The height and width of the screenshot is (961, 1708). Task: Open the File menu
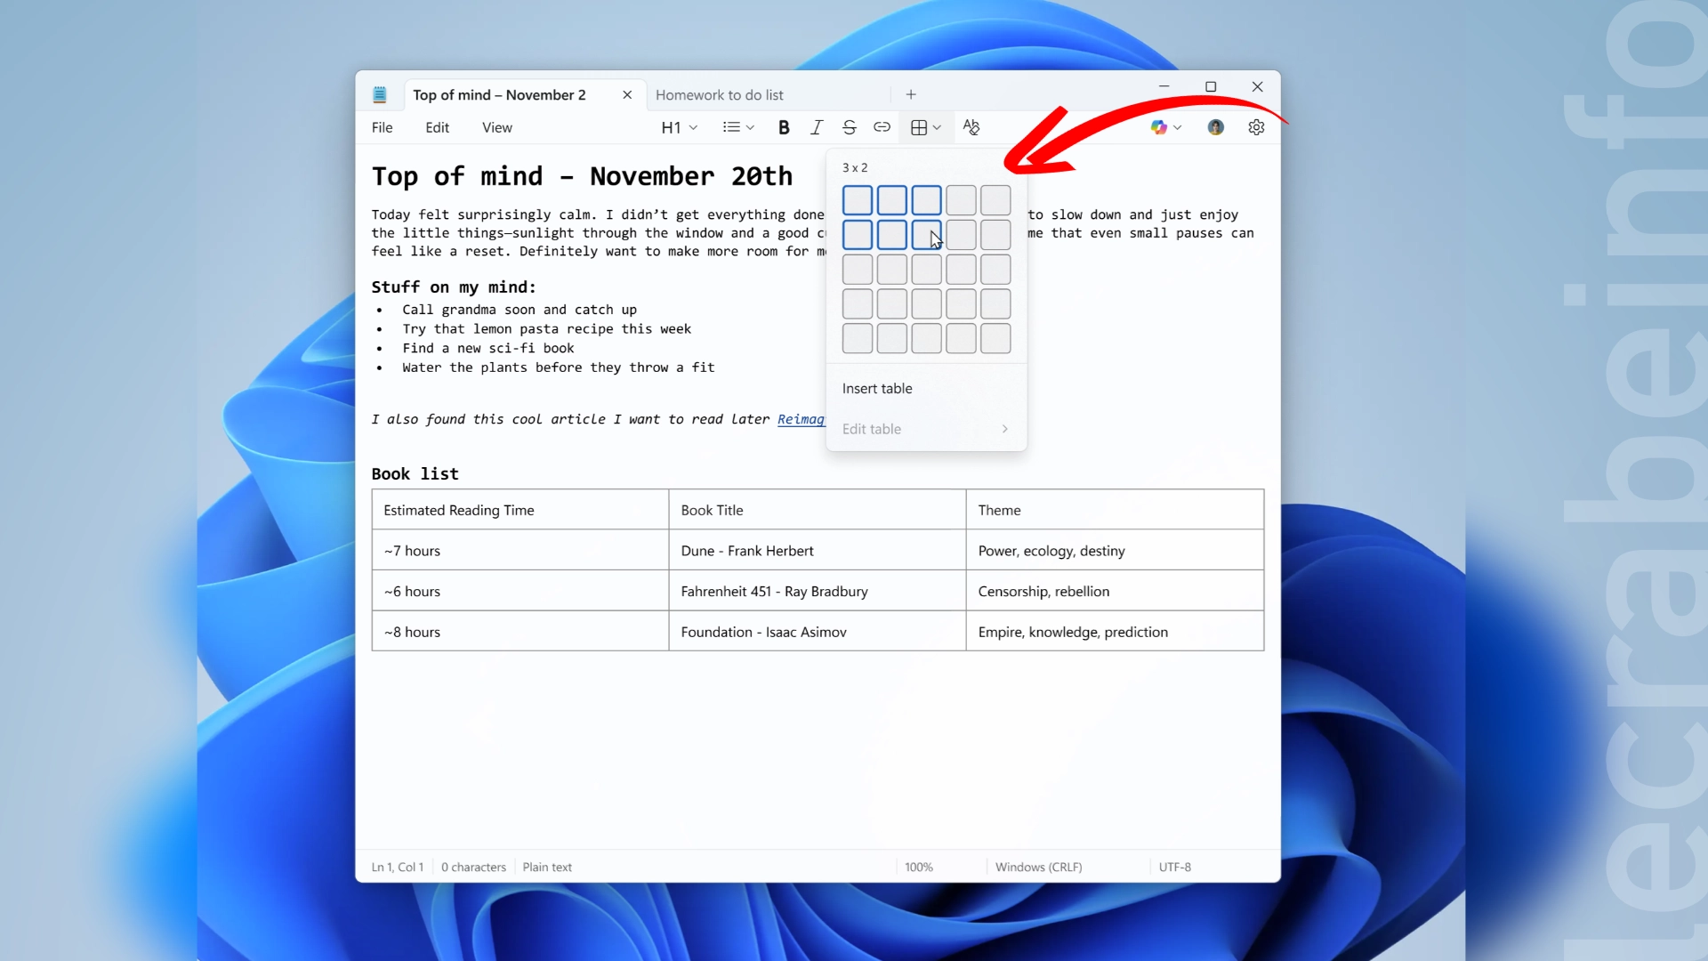tap(382, 127)
